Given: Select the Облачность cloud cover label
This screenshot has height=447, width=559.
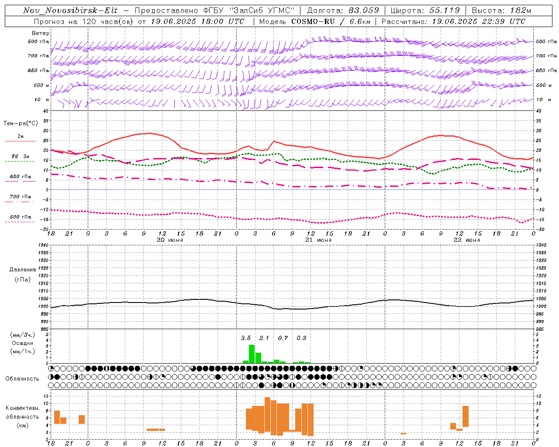Looking at the screenshot, I should click(x=22, y=379).
